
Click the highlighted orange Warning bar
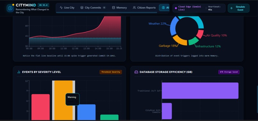pyautogui.click(x=63, y=100)
